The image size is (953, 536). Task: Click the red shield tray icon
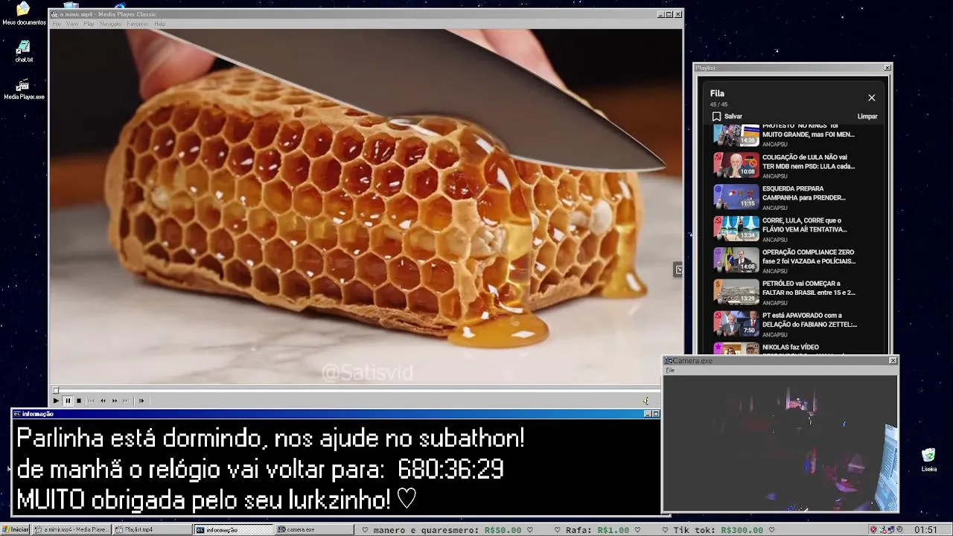(873, 529)
